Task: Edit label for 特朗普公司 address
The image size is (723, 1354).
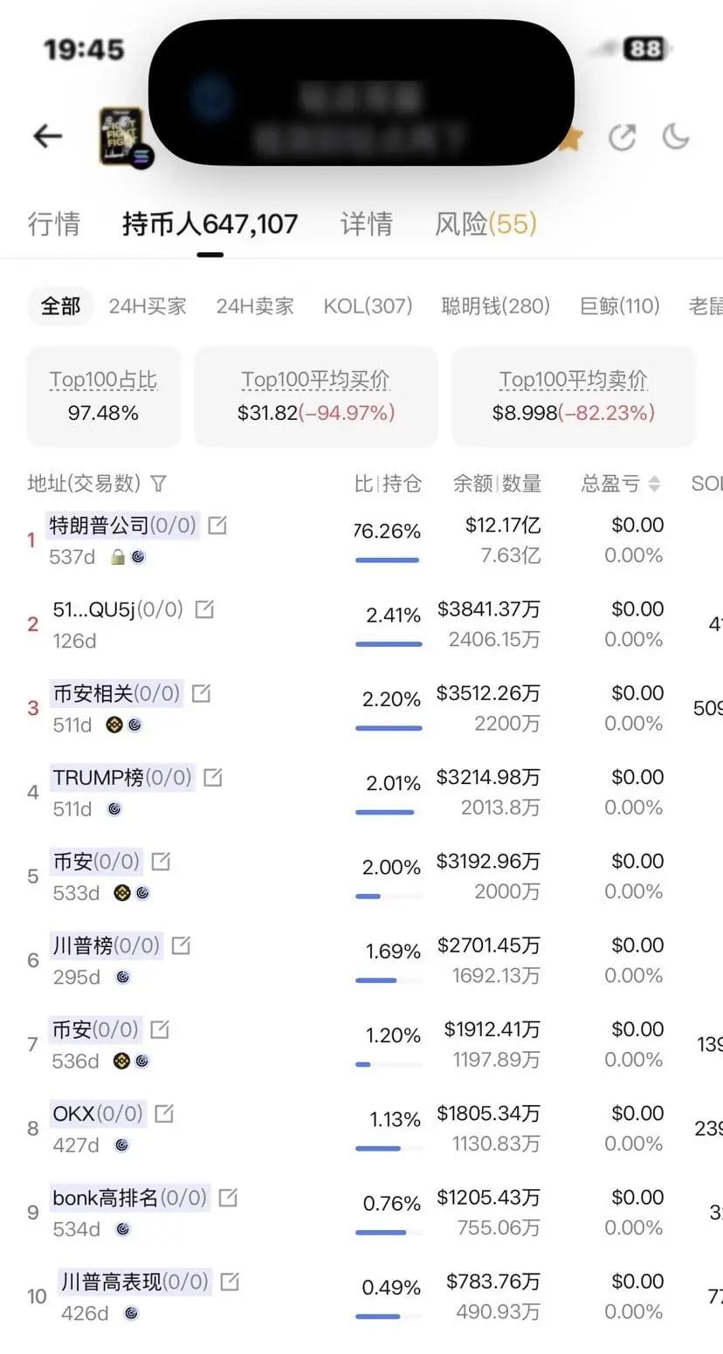Action: pos(217,526)
